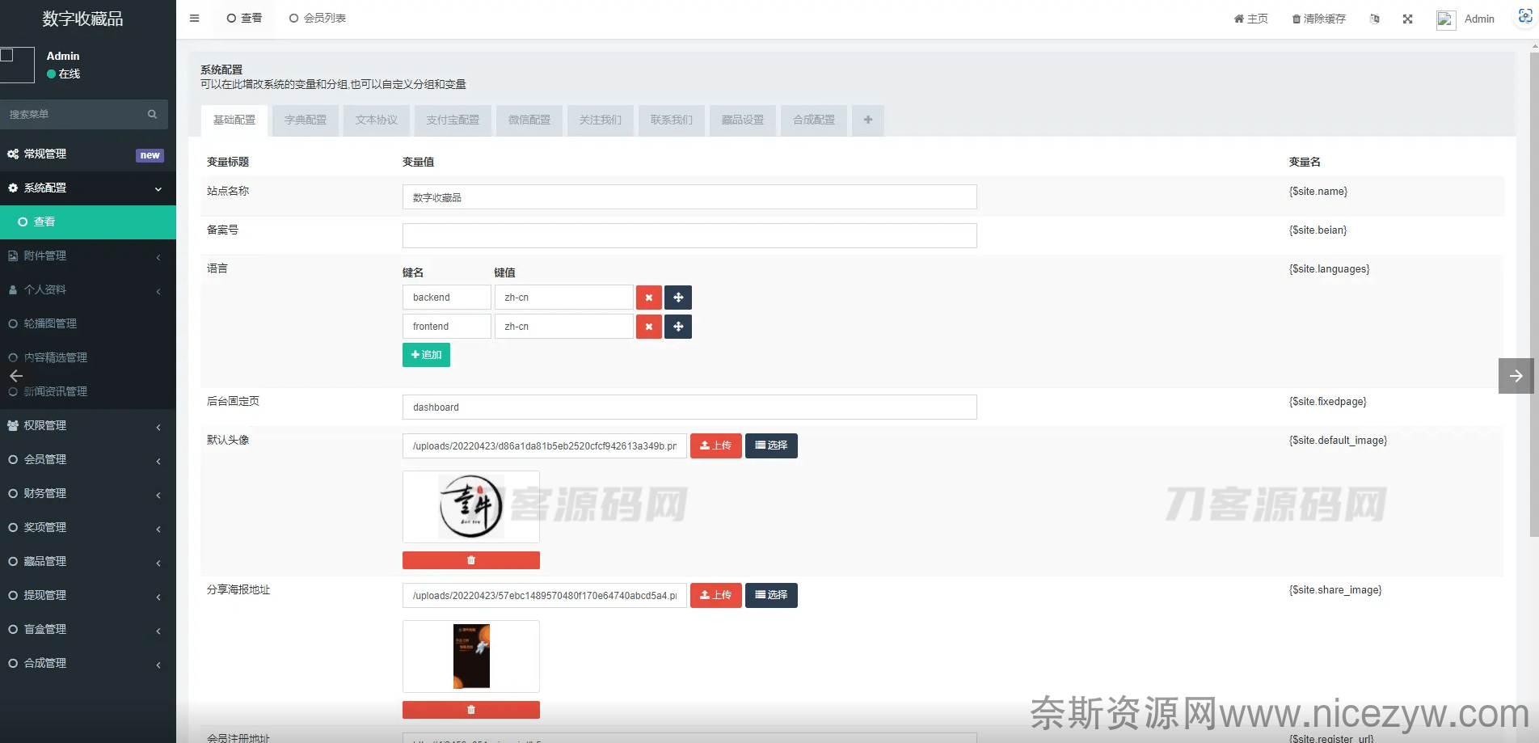Screen dimensions: 1539x743
Task: Expand the 合成管理 sidebar menu
Action: (x=88, y=663)
